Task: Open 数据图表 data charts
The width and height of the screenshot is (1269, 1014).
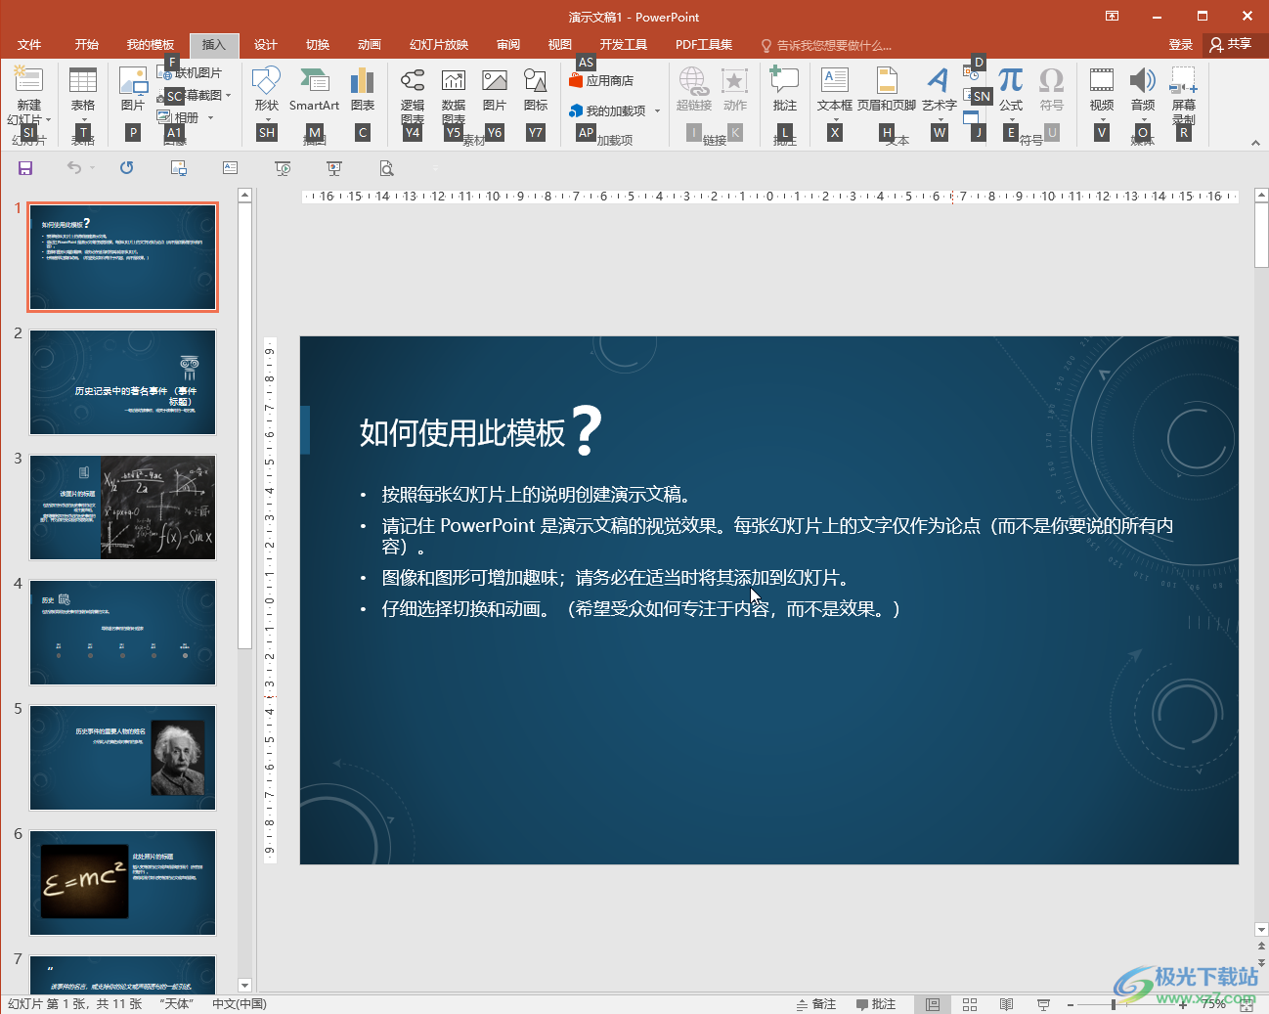Action: [454, 96]
